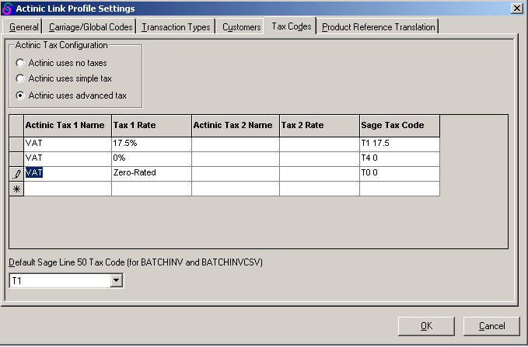
Task: Click the asterisk new row indicator
Action: [x=16, y=189]
